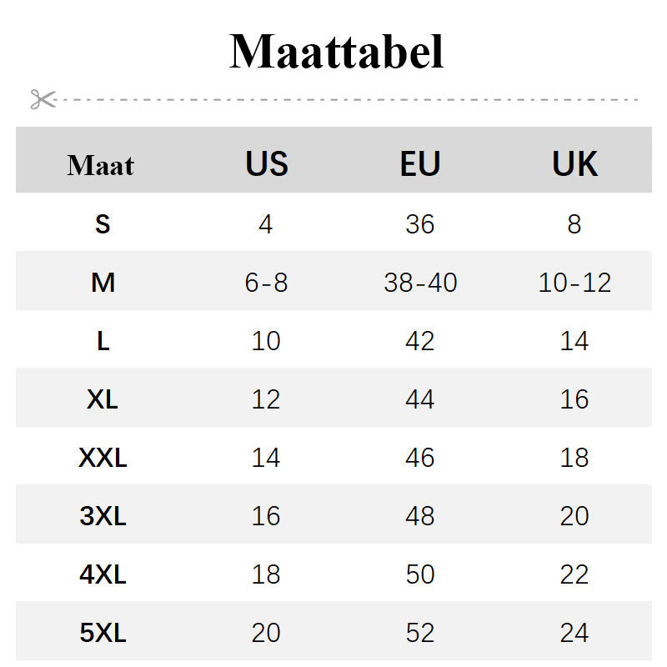Click the EU value 38-40 cell
This screenshot has height=667, width=667.
pyautogui.click(x=420, y=283)
